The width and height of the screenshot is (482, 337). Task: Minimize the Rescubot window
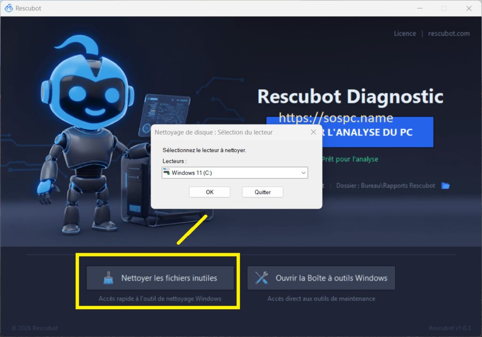click(x=419, y=8)
